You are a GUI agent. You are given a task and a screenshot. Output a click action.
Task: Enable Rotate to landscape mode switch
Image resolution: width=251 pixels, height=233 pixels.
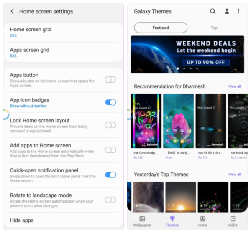[x=110, y=200]
